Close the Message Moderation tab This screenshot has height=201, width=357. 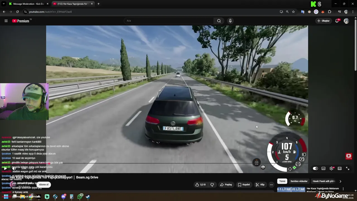click(x=47, y=4)
